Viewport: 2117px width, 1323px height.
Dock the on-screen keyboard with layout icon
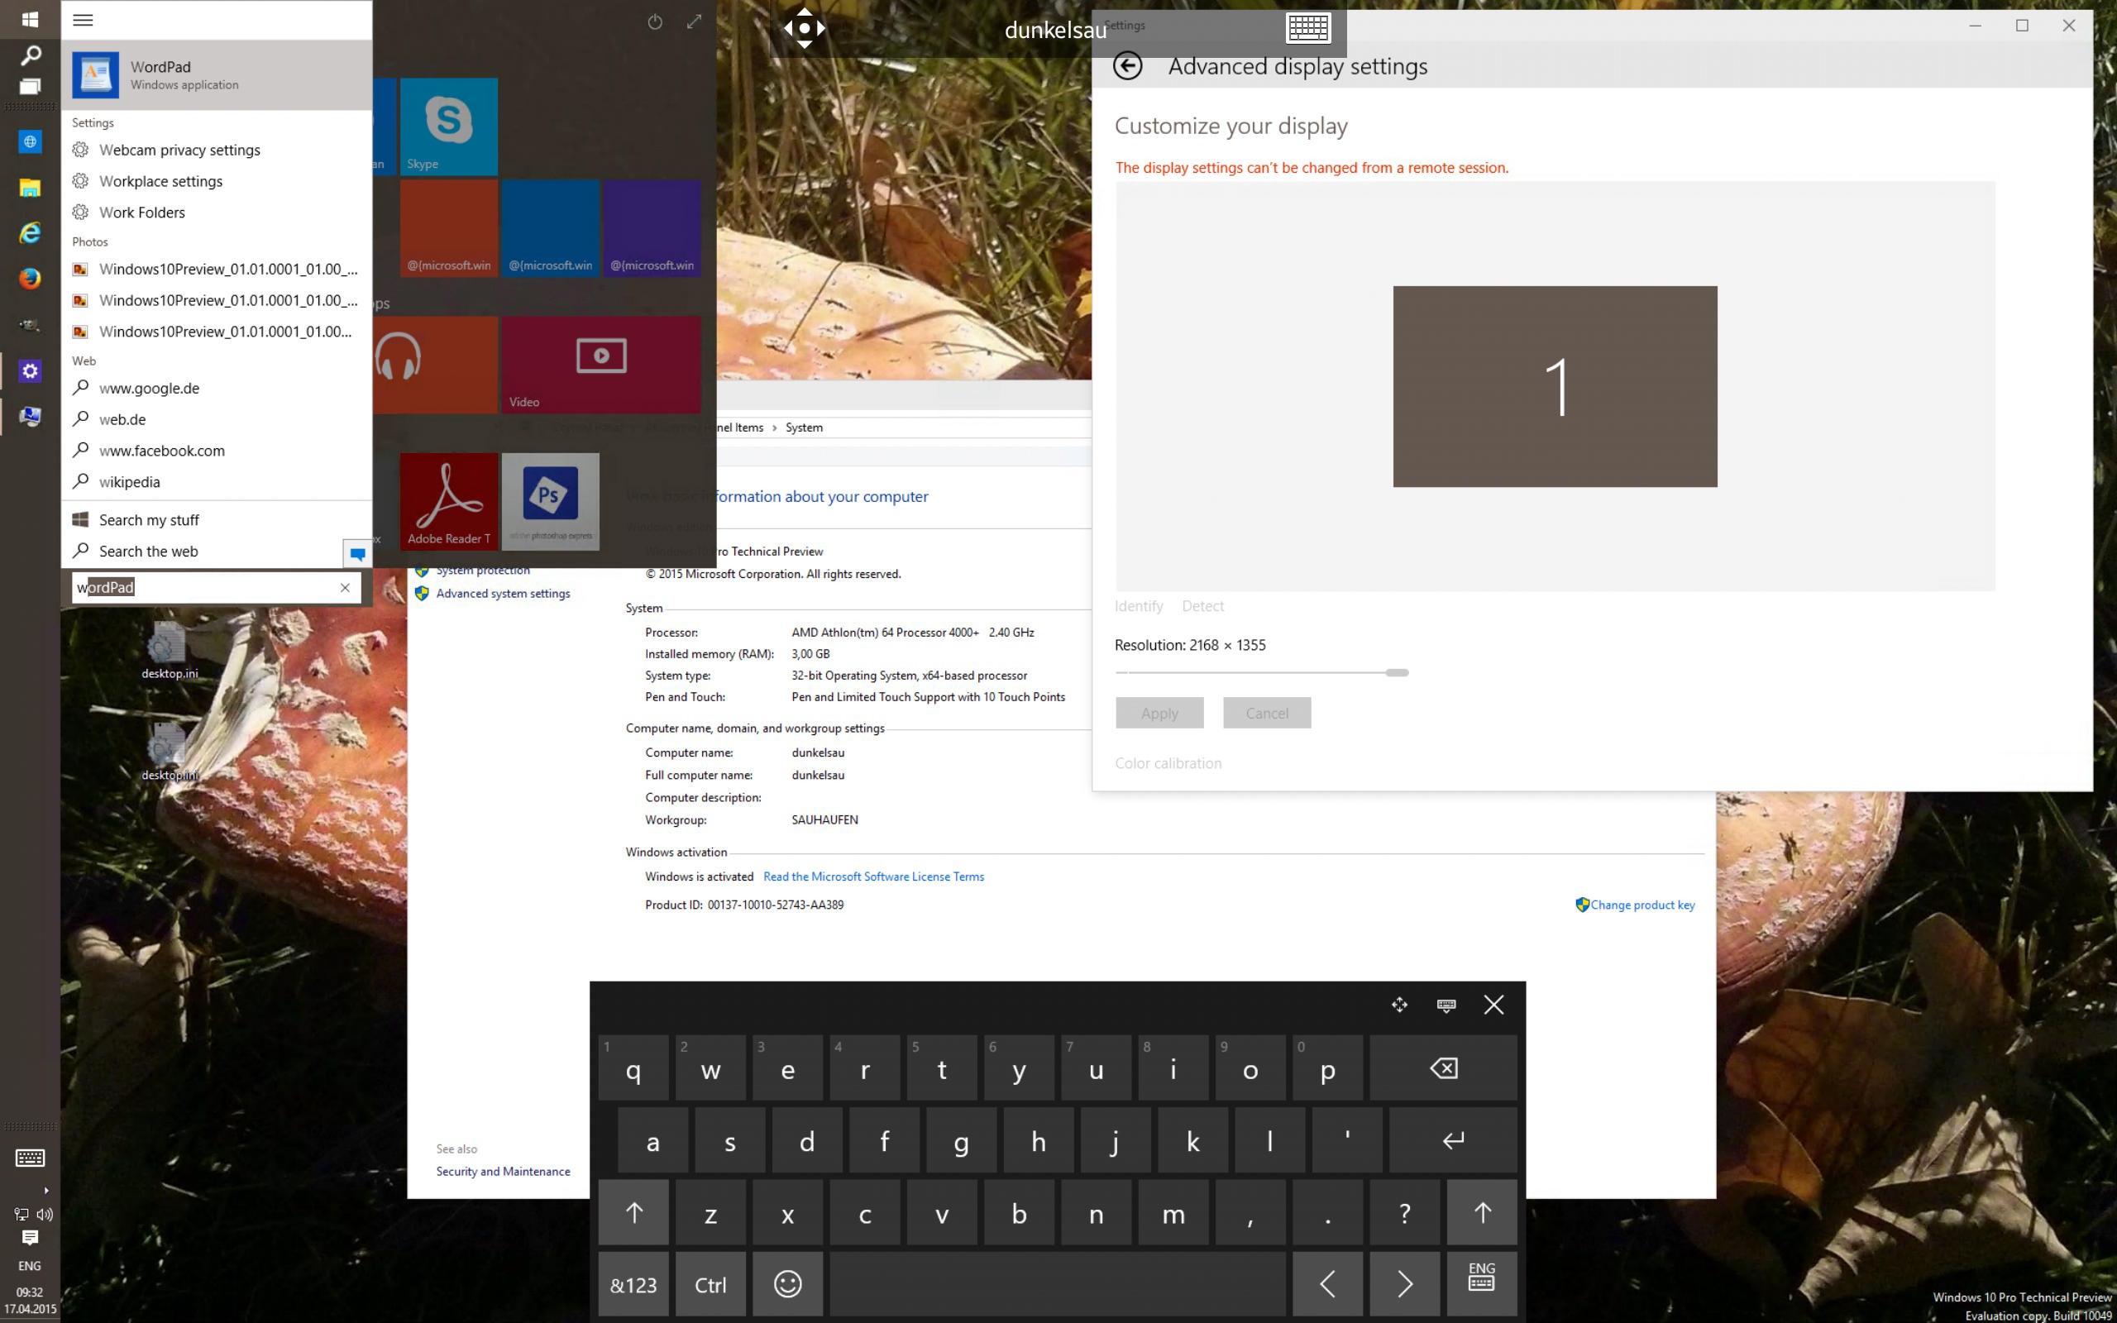(1446, 1005)
